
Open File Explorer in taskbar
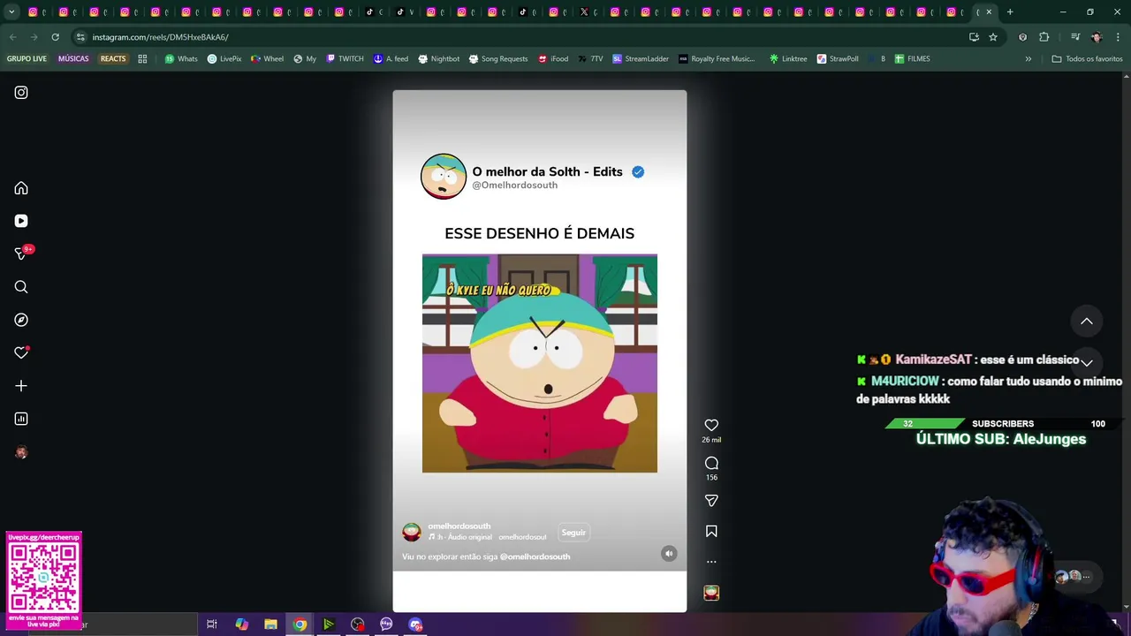point(270,625)
